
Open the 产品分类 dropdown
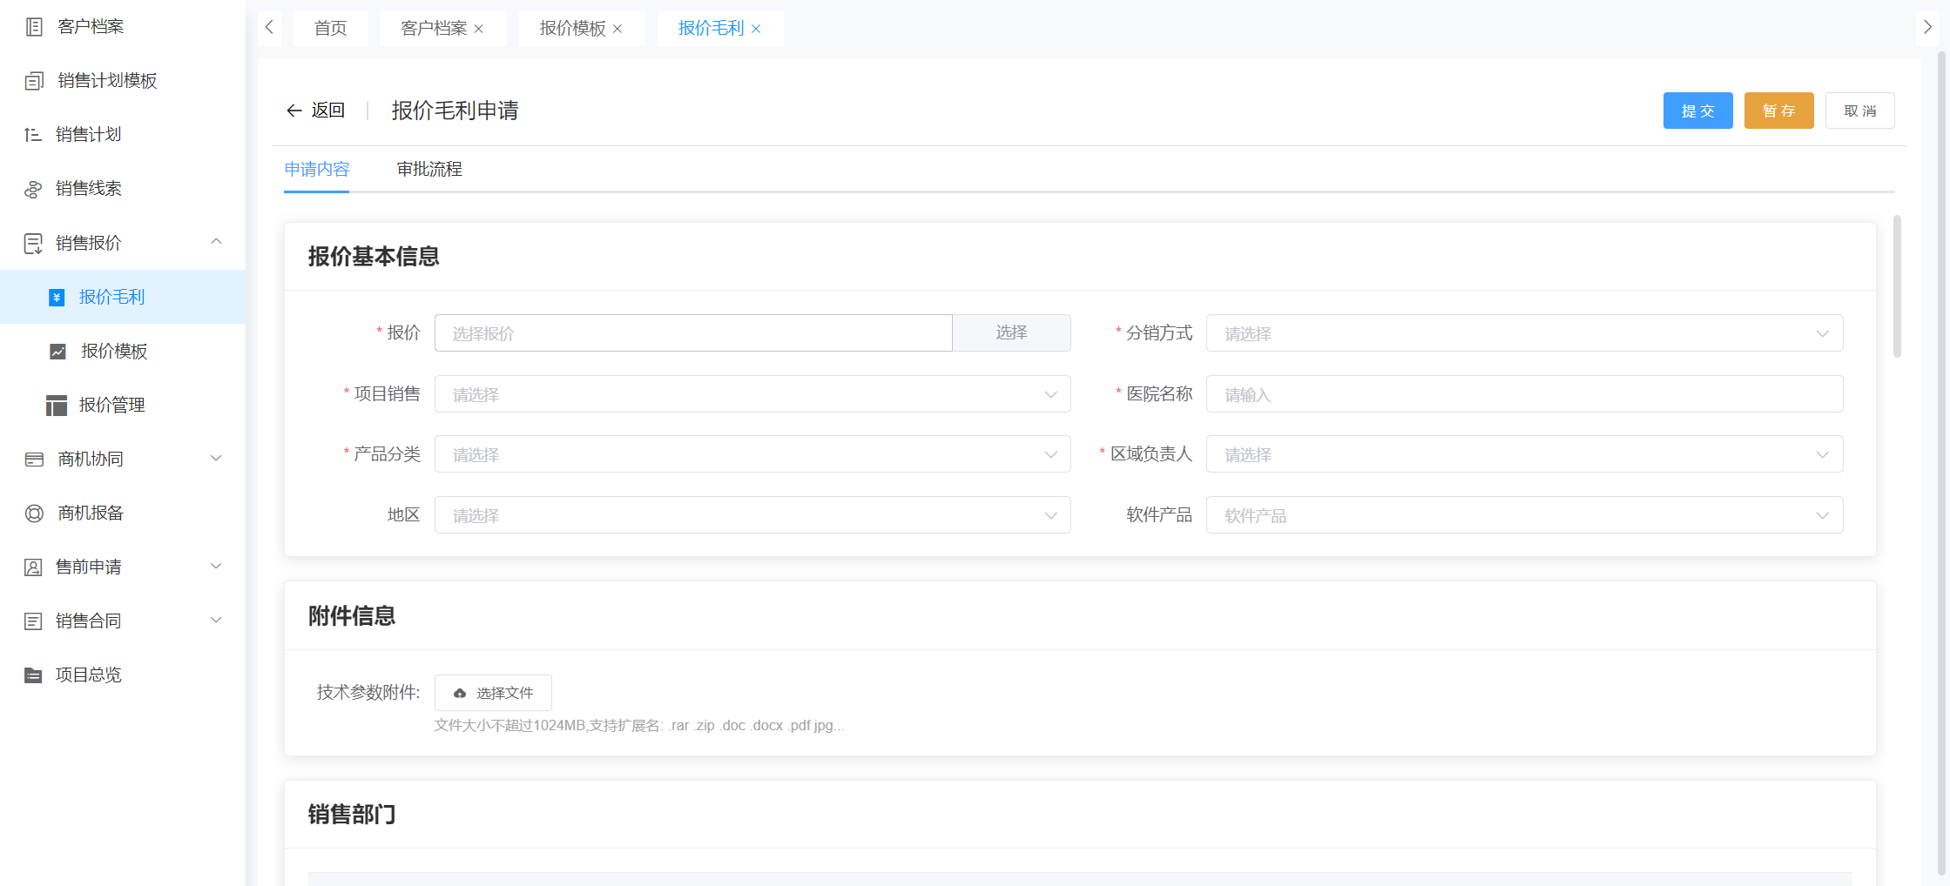(752, 454)
